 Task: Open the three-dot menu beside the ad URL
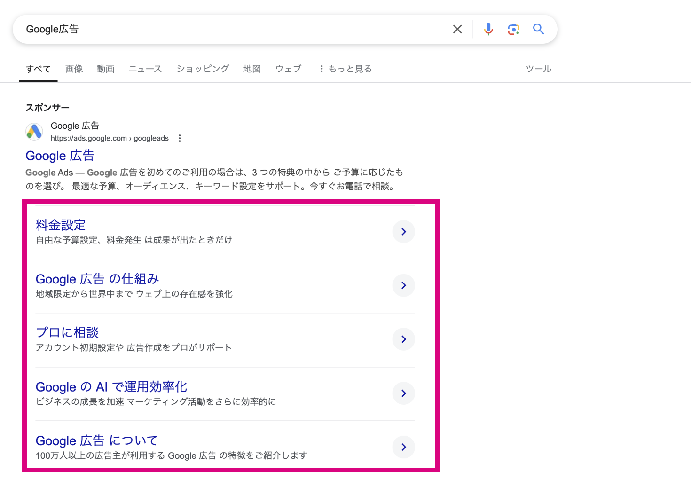tap(180, 138)
